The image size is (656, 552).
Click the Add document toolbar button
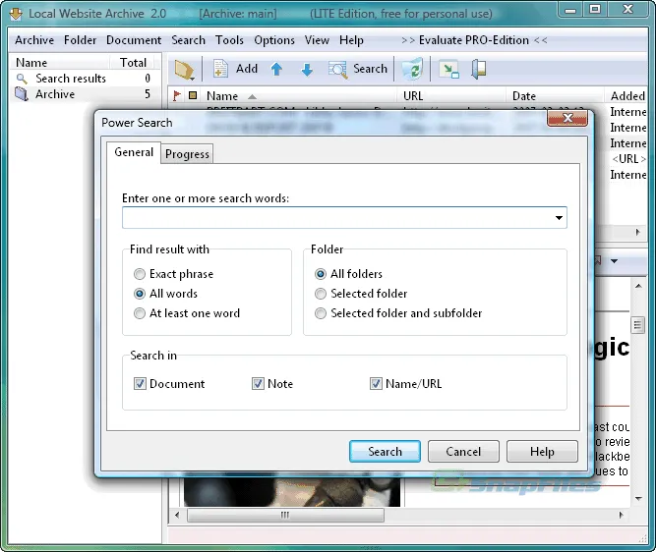235,69
